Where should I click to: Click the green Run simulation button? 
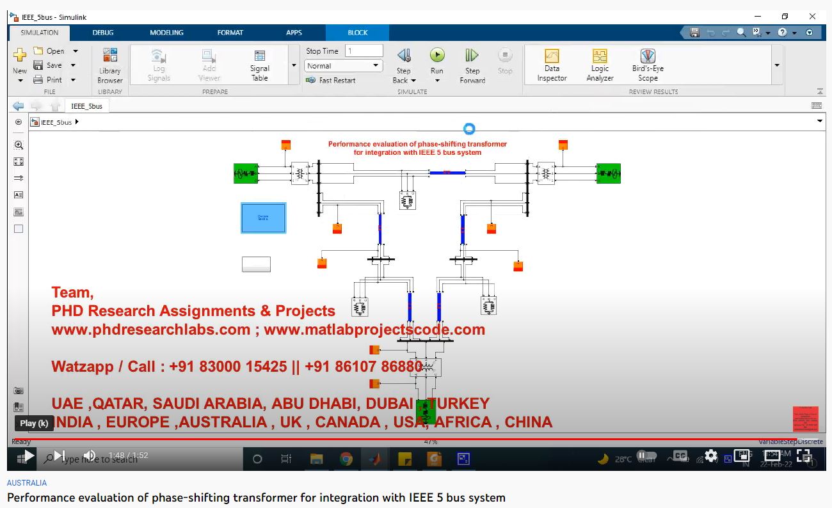pos(437,56)
